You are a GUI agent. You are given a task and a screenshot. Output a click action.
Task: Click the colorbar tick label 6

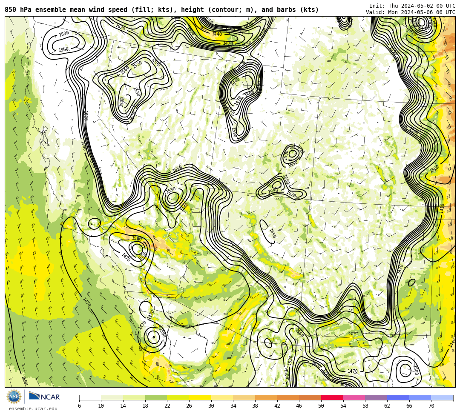click(79, 406)
